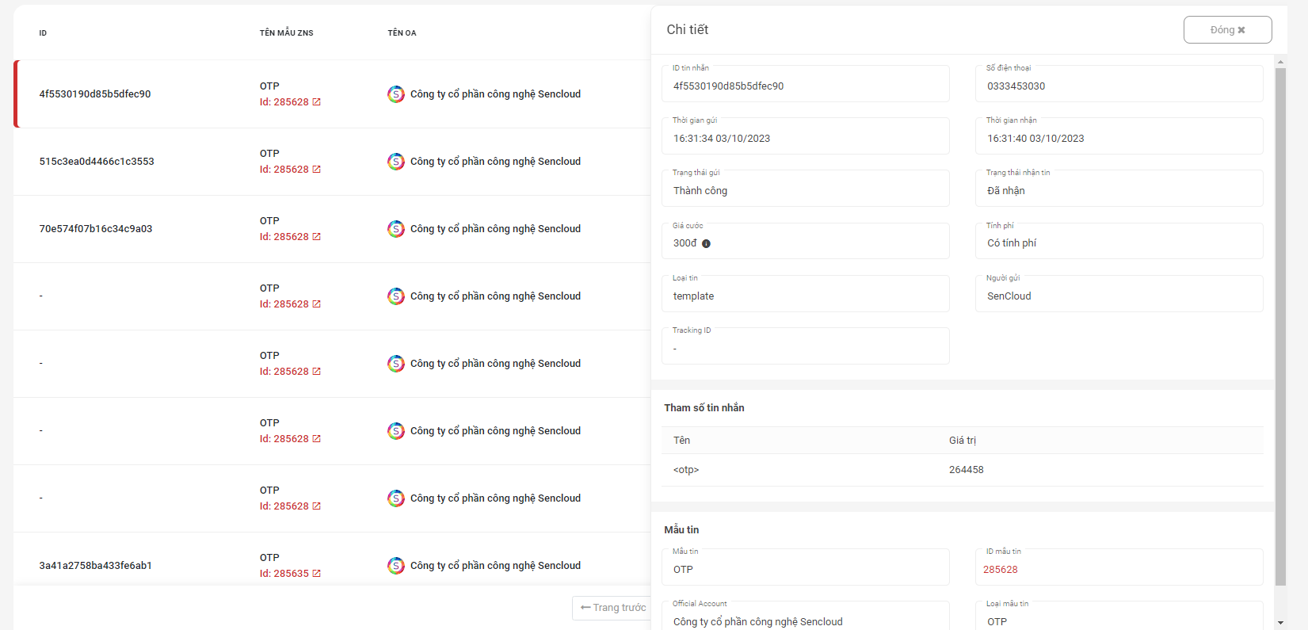Click the Số điện thoại field
The width and height of the screenshot is (1308, 630).
tap(1119, 86)
